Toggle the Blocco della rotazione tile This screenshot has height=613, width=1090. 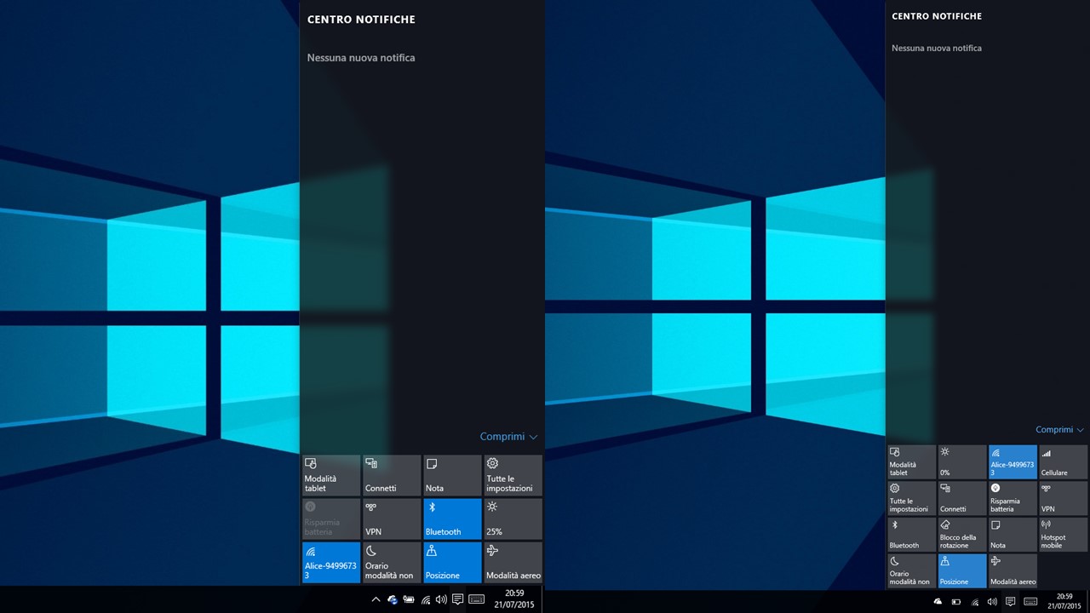pyautogui.click(x=962, y=535)
